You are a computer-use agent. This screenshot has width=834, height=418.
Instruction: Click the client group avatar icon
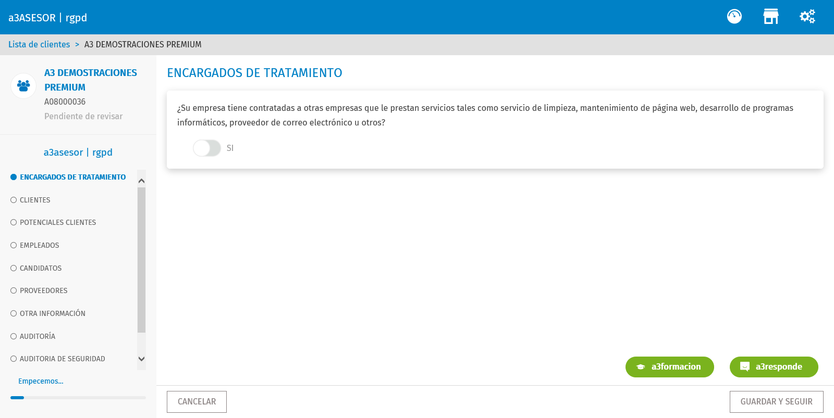tap(23, 85)
